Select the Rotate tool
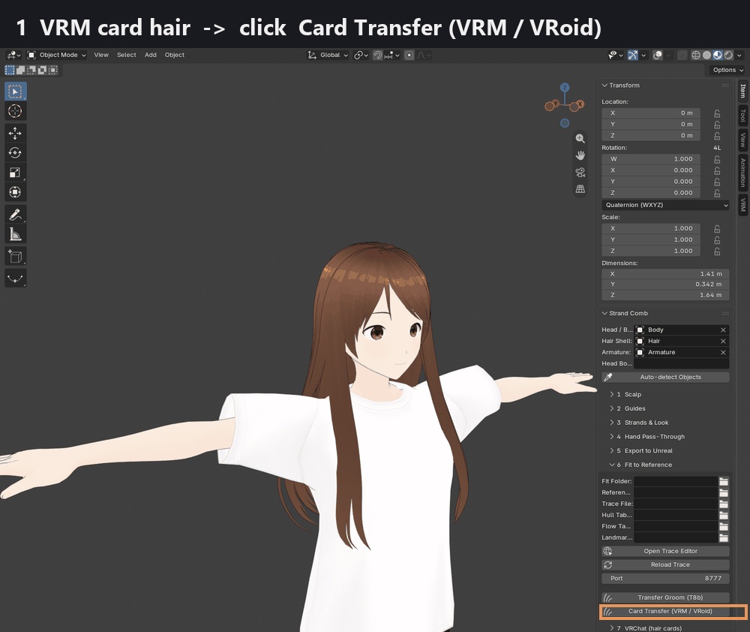Screen dimensions: 750x632 point(15,152)
